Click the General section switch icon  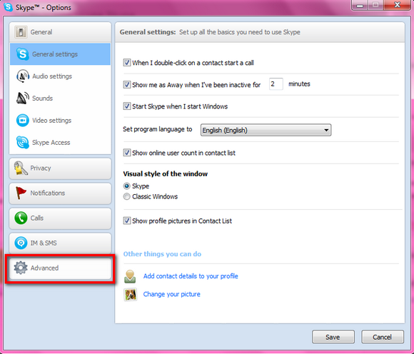coord(21,32)
